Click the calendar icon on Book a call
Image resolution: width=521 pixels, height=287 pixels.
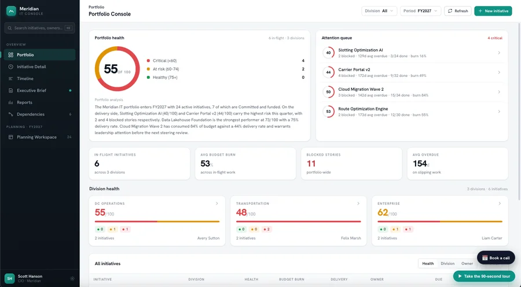point(485,257)
